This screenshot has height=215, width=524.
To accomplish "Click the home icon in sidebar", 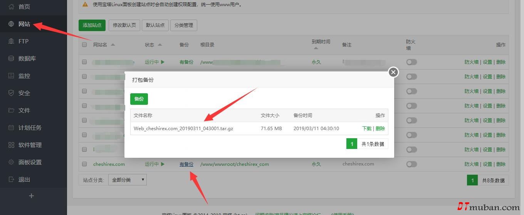I will coord(11,7).
